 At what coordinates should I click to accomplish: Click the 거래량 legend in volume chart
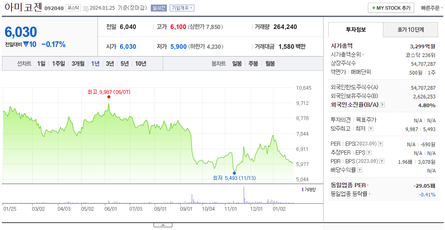click(x=308, y=190)
